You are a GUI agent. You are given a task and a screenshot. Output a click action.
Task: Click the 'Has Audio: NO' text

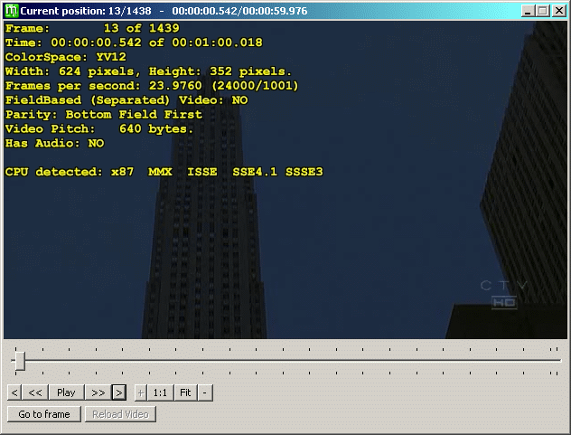point(54,143)
